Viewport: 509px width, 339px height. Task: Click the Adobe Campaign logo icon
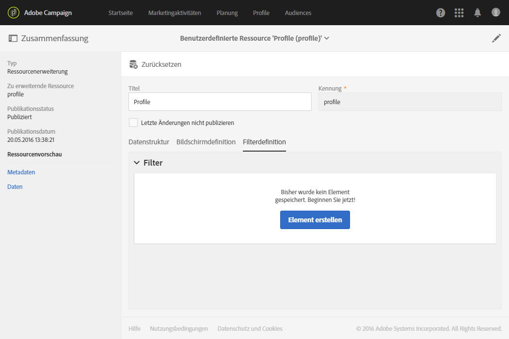point(14,13)
